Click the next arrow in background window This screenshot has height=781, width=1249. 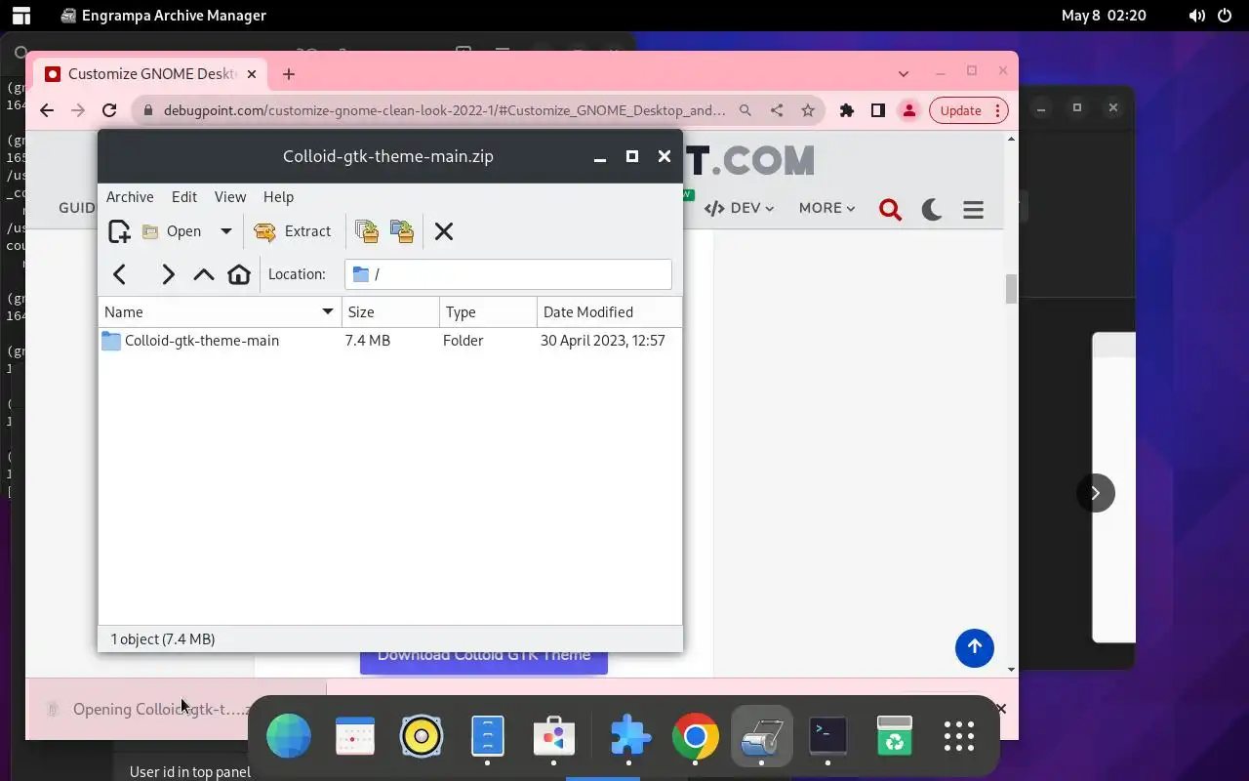[x=1095, y=493]
